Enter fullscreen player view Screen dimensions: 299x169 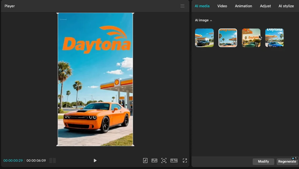click(x=185, y=161)
